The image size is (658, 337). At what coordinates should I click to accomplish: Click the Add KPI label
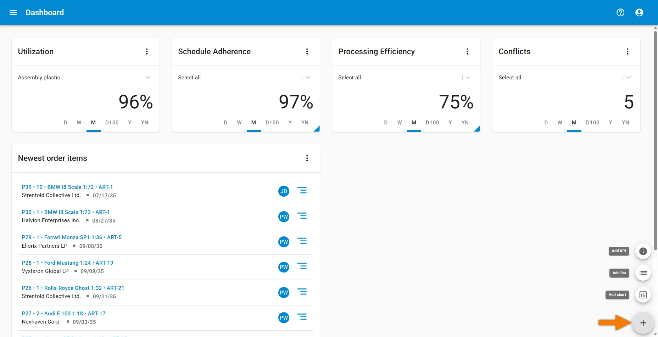tap(619, 251)
